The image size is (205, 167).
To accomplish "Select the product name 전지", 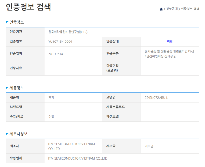I will coord(51,98).
